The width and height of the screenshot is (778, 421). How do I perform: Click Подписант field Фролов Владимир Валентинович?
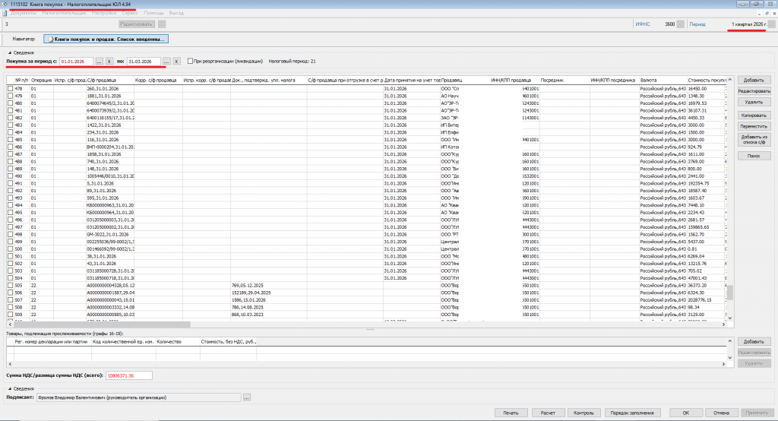[x=138, y=397]
